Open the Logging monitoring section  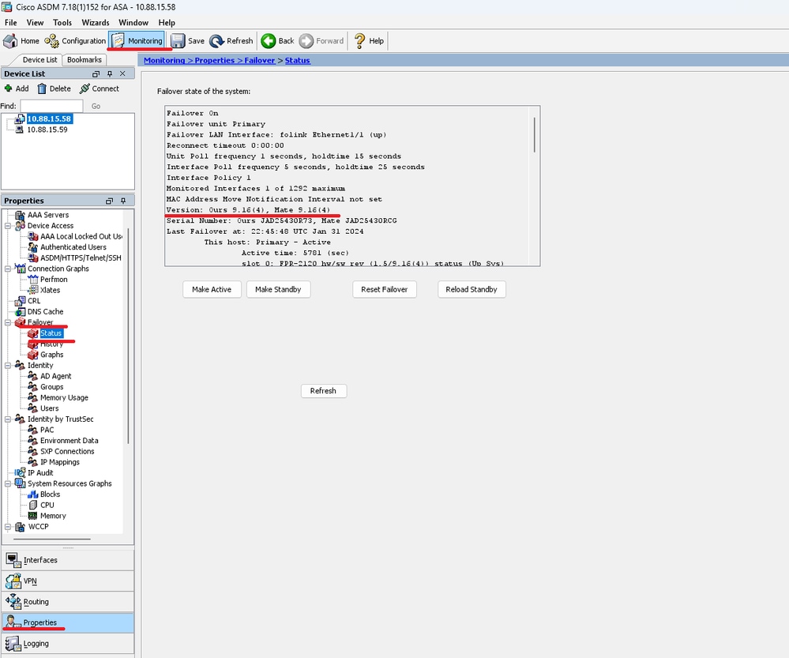click(x=68, y=644)
